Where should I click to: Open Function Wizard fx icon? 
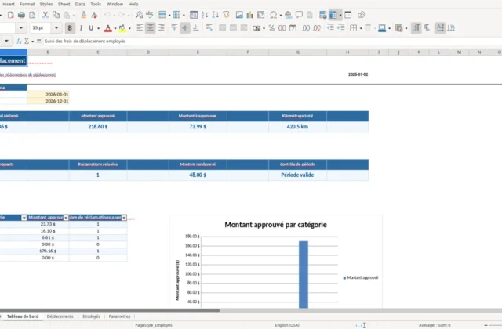(19, 41)
